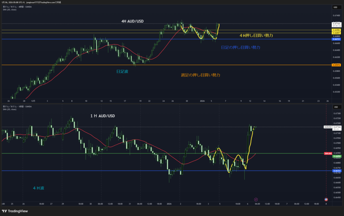Click the red SMA:MA label on lower chart
Screen dimensions: 344x216
328,154
